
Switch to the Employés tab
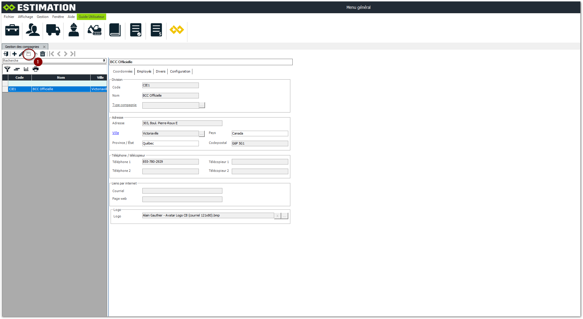point(144,71)
